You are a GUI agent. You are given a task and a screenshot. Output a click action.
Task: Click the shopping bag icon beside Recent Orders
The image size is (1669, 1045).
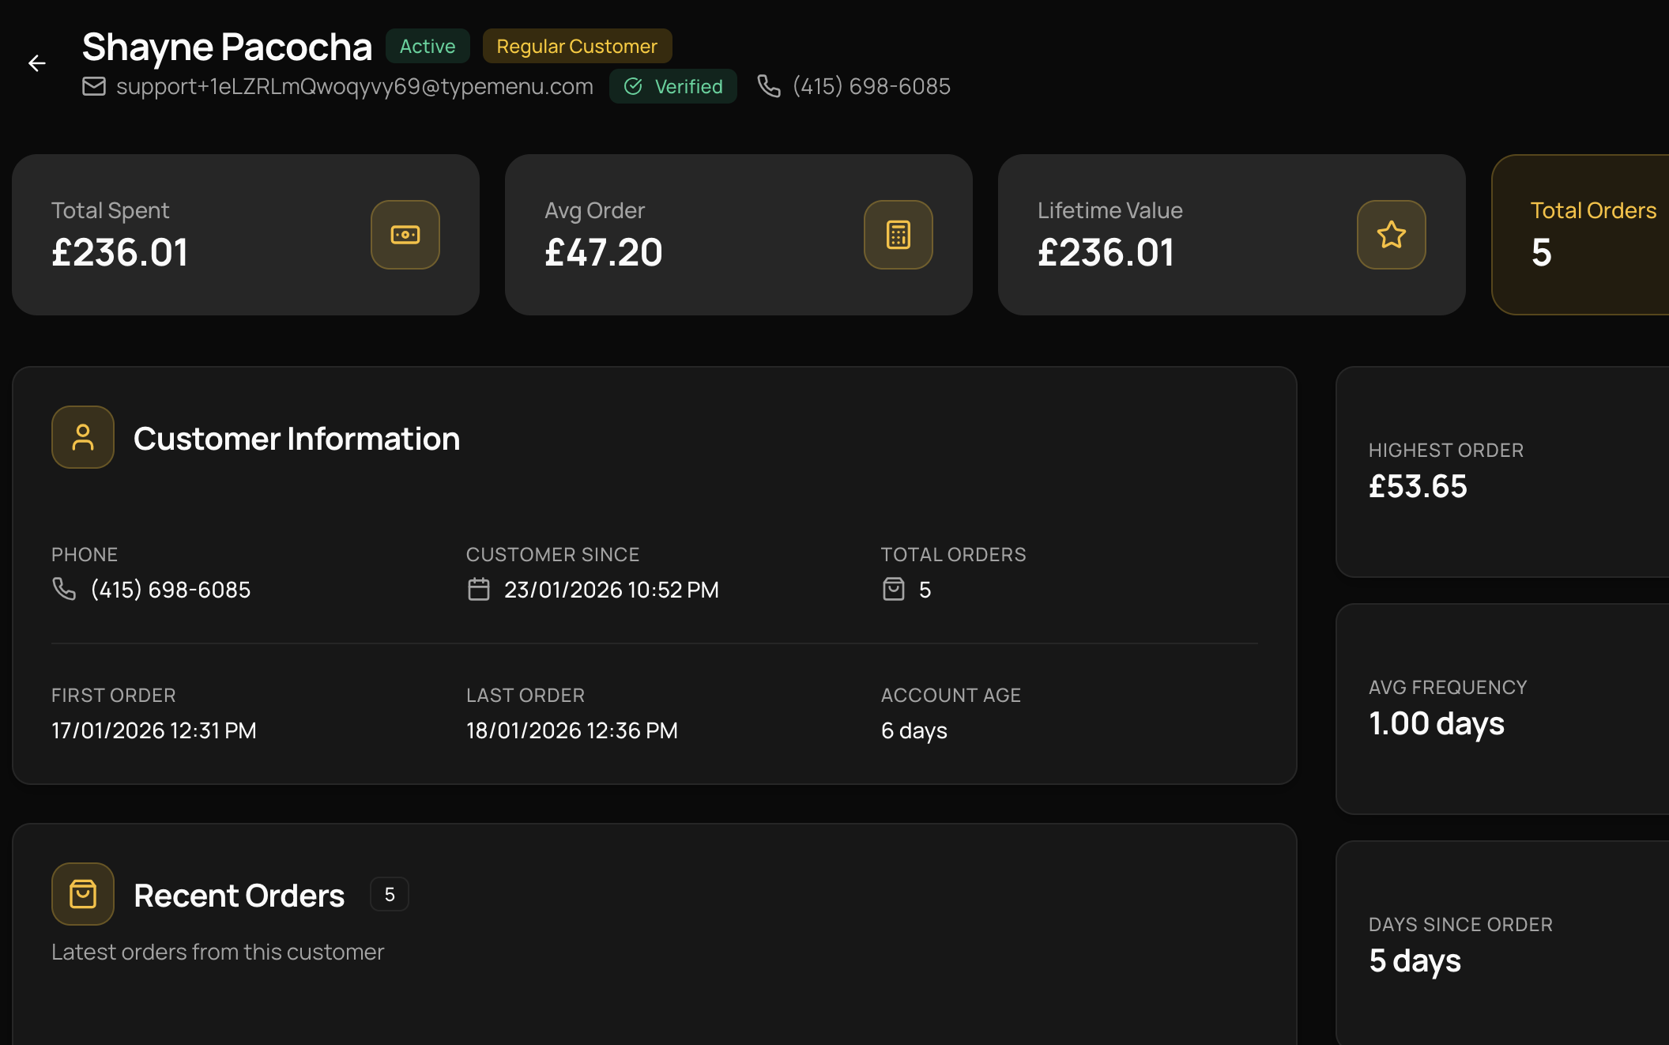point(83,894)
